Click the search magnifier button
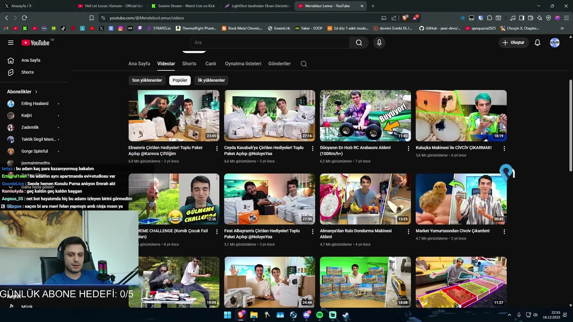 coord(359,42)
